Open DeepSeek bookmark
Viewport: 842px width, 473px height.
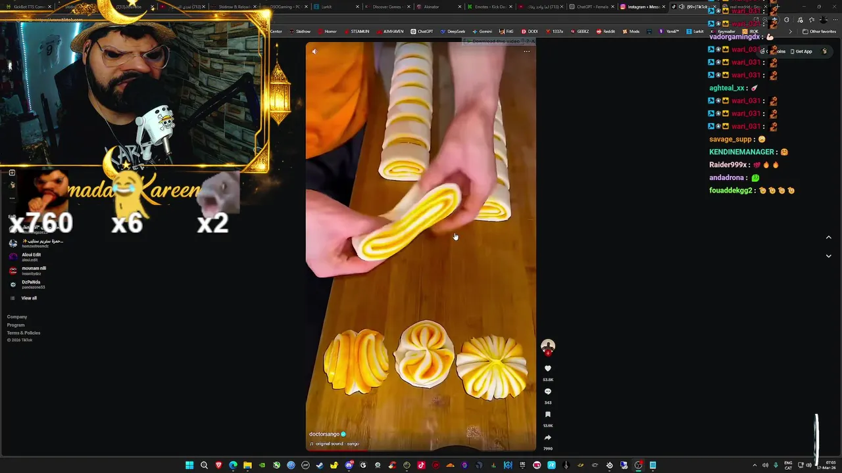click(x=453, y=32)
